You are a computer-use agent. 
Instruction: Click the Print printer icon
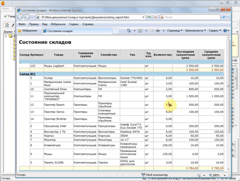click(x=158, y=31)
